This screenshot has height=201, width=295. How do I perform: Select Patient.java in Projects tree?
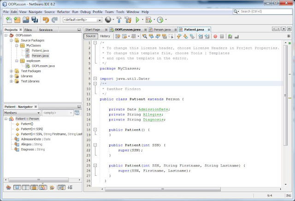pos(40,51)
